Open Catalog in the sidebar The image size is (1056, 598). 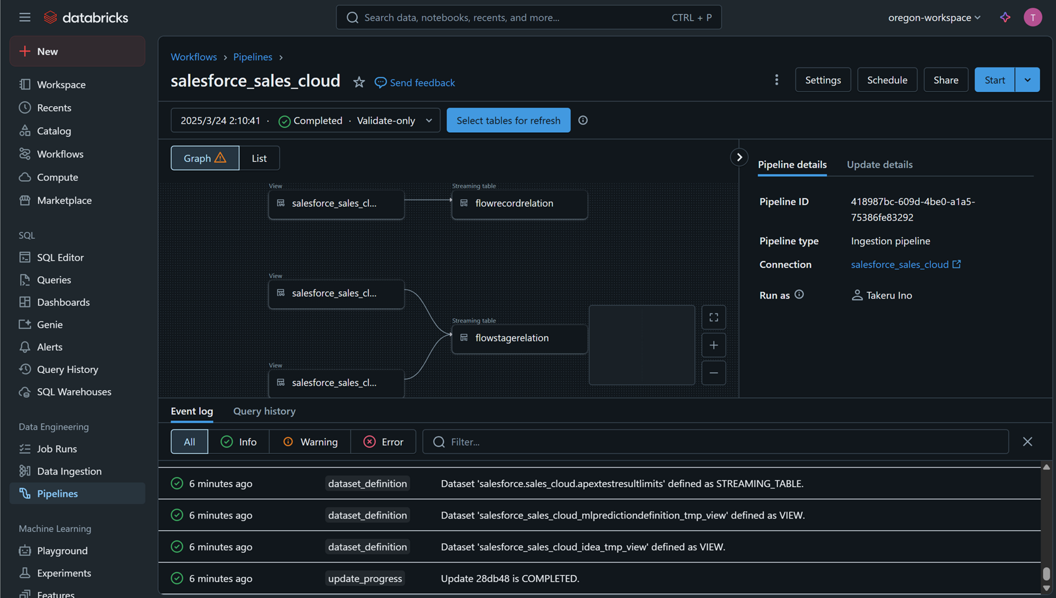coord(78,130)
